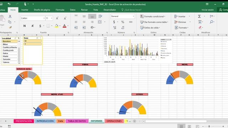The image size is (228, 128).
Task: Apply percent style %
Action: (123, 22)
